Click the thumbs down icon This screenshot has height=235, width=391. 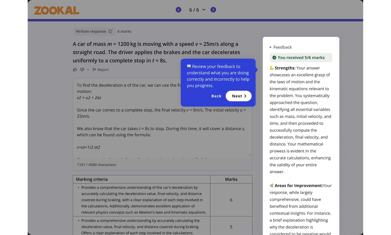[82, 70]
